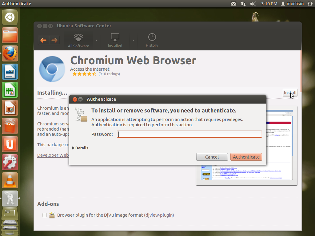
Task: Click the 'Add-ons' heading
Action: pyautogui.click(x=48, y=204)
